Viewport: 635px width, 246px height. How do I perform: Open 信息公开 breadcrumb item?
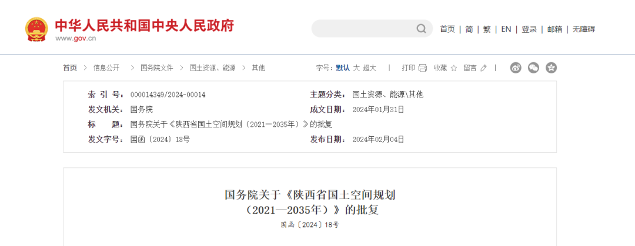pos(106,68)
